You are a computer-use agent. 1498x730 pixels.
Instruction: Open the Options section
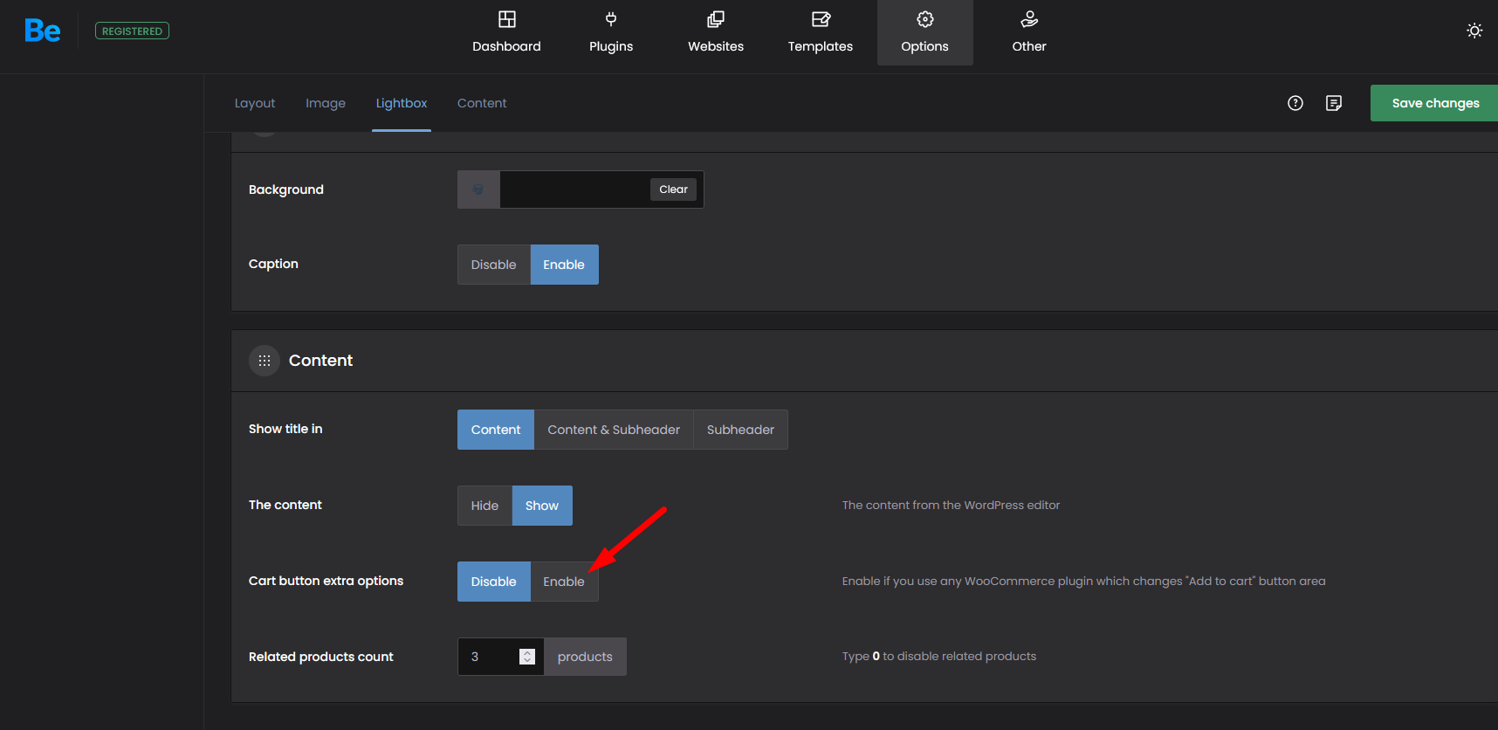pyautogui.click(x=925, y=32)
